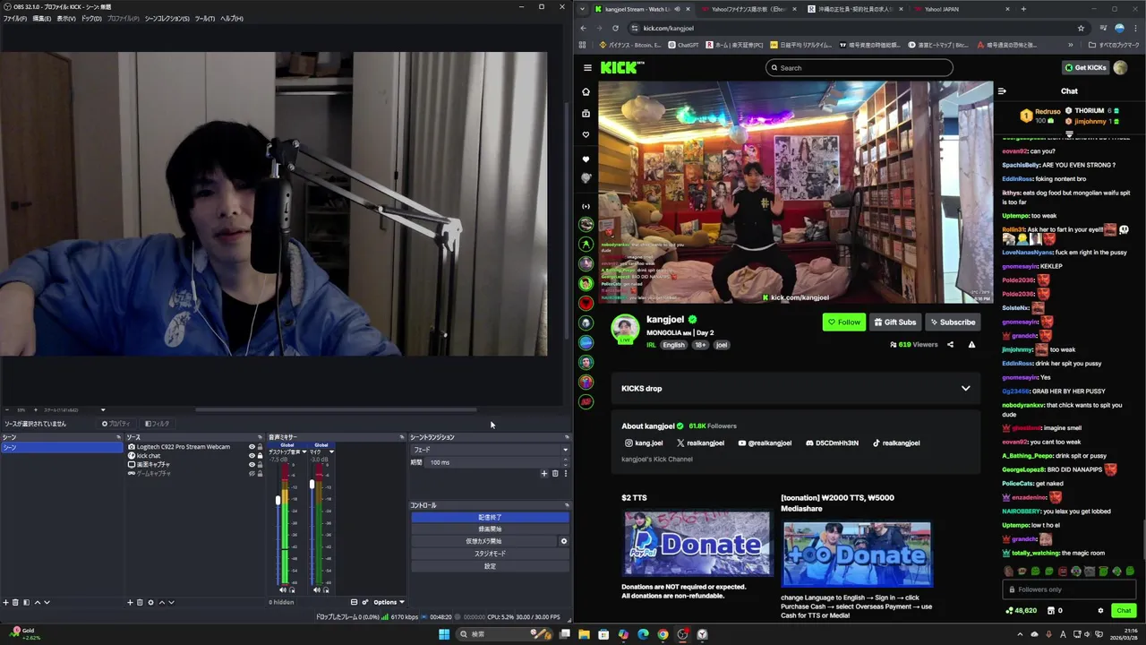Screen dimensions: 1146x645
Task: Open Chrome tab search dropdown
Action: [583, 9]
